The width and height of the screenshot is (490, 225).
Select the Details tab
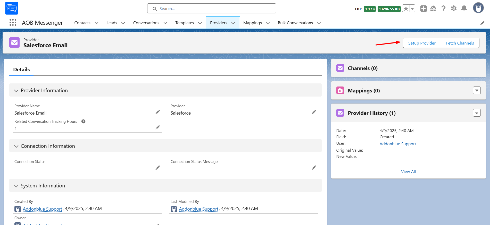[x=21, y=70]
